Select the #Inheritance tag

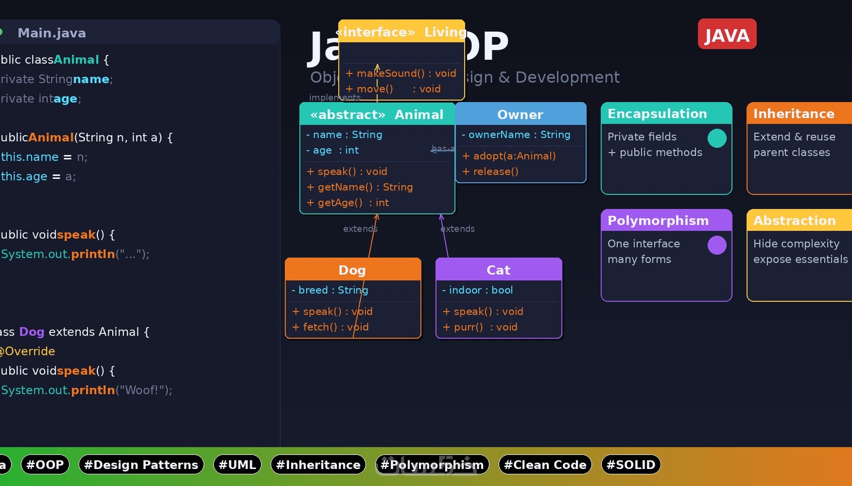point(318,464)
